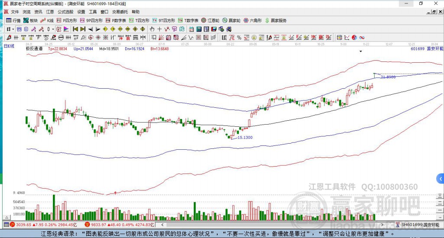Click the colored grid table icon
This screenshot has width=444, height=238.
[x=340, y=38]
